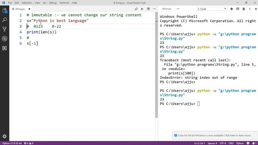Click on line 4 'print(len(s))' code
The height and width of the screenshot is (145, 258).
pyautogui.click(x=42, y=32)
